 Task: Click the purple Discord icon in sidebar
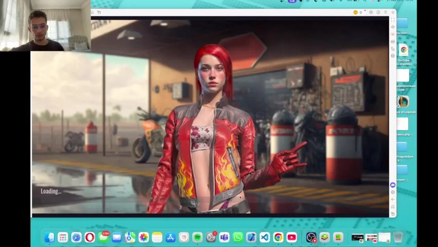(393, 185)
